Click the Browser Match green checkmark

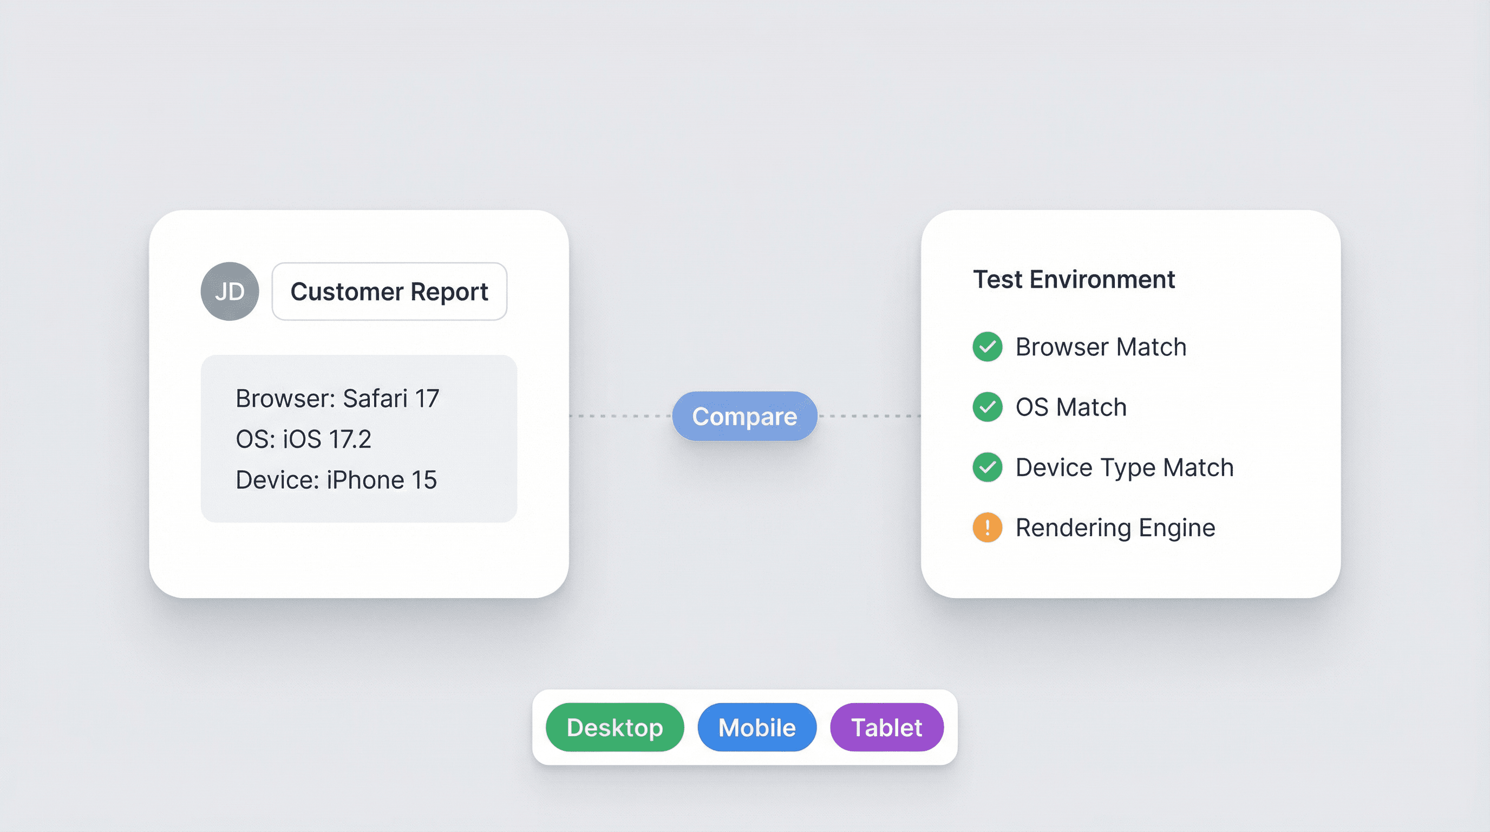coord(988,347)
